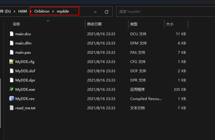The width and height of the screenshot is (215, 140).
Task: Sort files by 类型 column
Action: (134, 24)
